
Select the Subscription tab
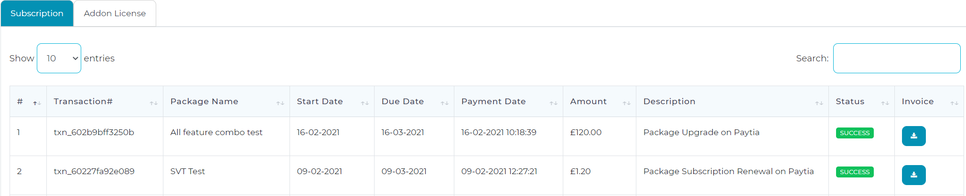pyautogui.click(x=37, y=13)
